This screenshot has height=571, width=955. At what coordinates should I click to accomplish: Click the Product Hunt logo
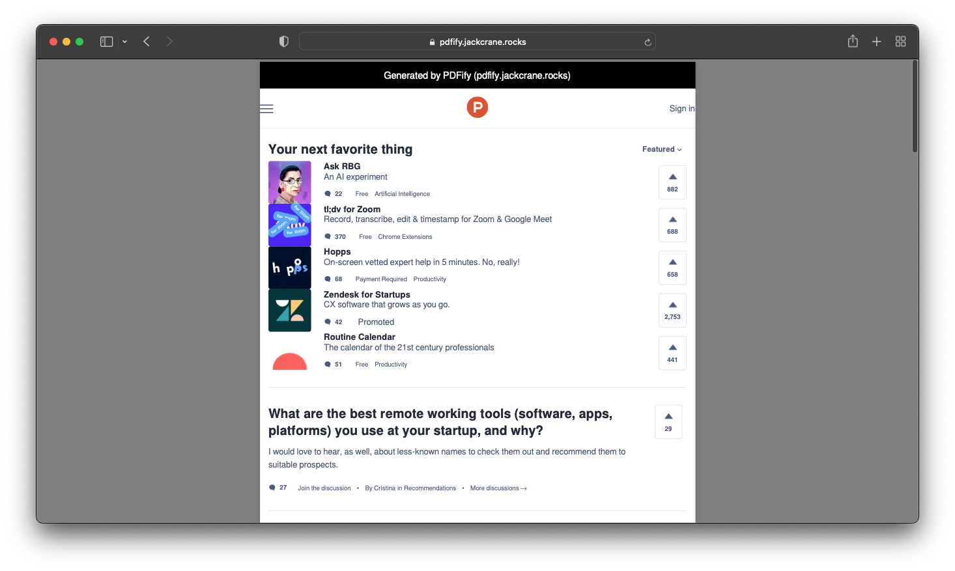pyautogui.click(x=477, y=107)
